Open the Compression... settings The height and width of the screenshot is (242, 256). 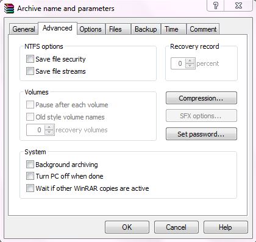(x=201, y=98)
